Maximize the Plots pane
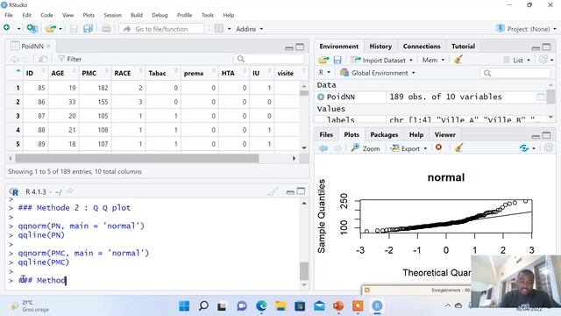 546,135
